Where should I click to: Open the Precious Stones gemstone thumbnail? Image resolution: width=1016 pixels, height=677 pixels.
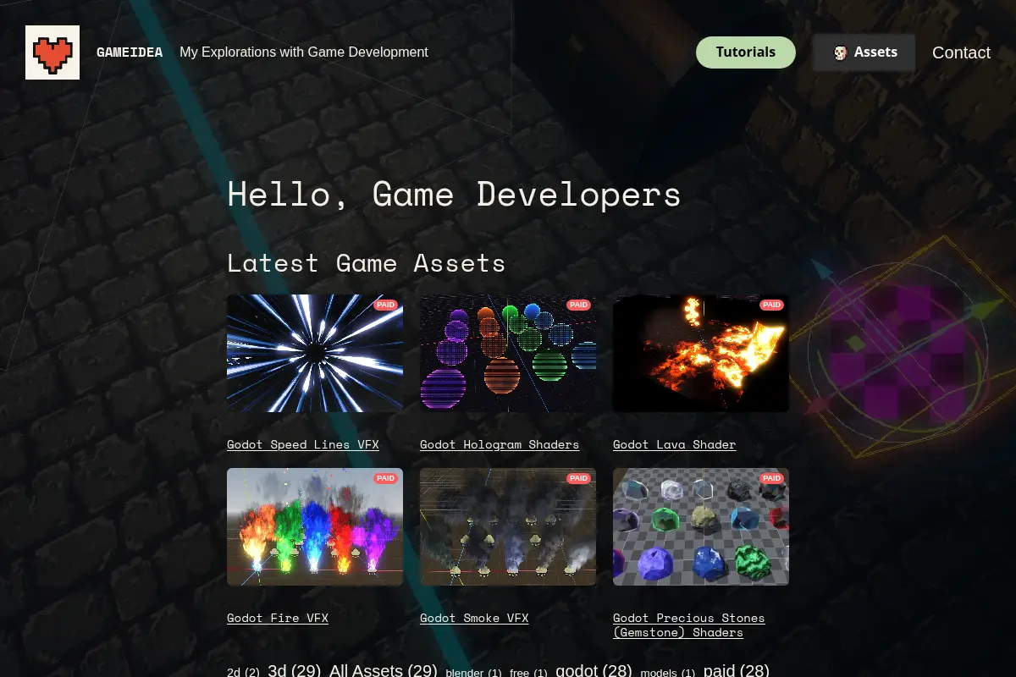(x=701, y=526)
